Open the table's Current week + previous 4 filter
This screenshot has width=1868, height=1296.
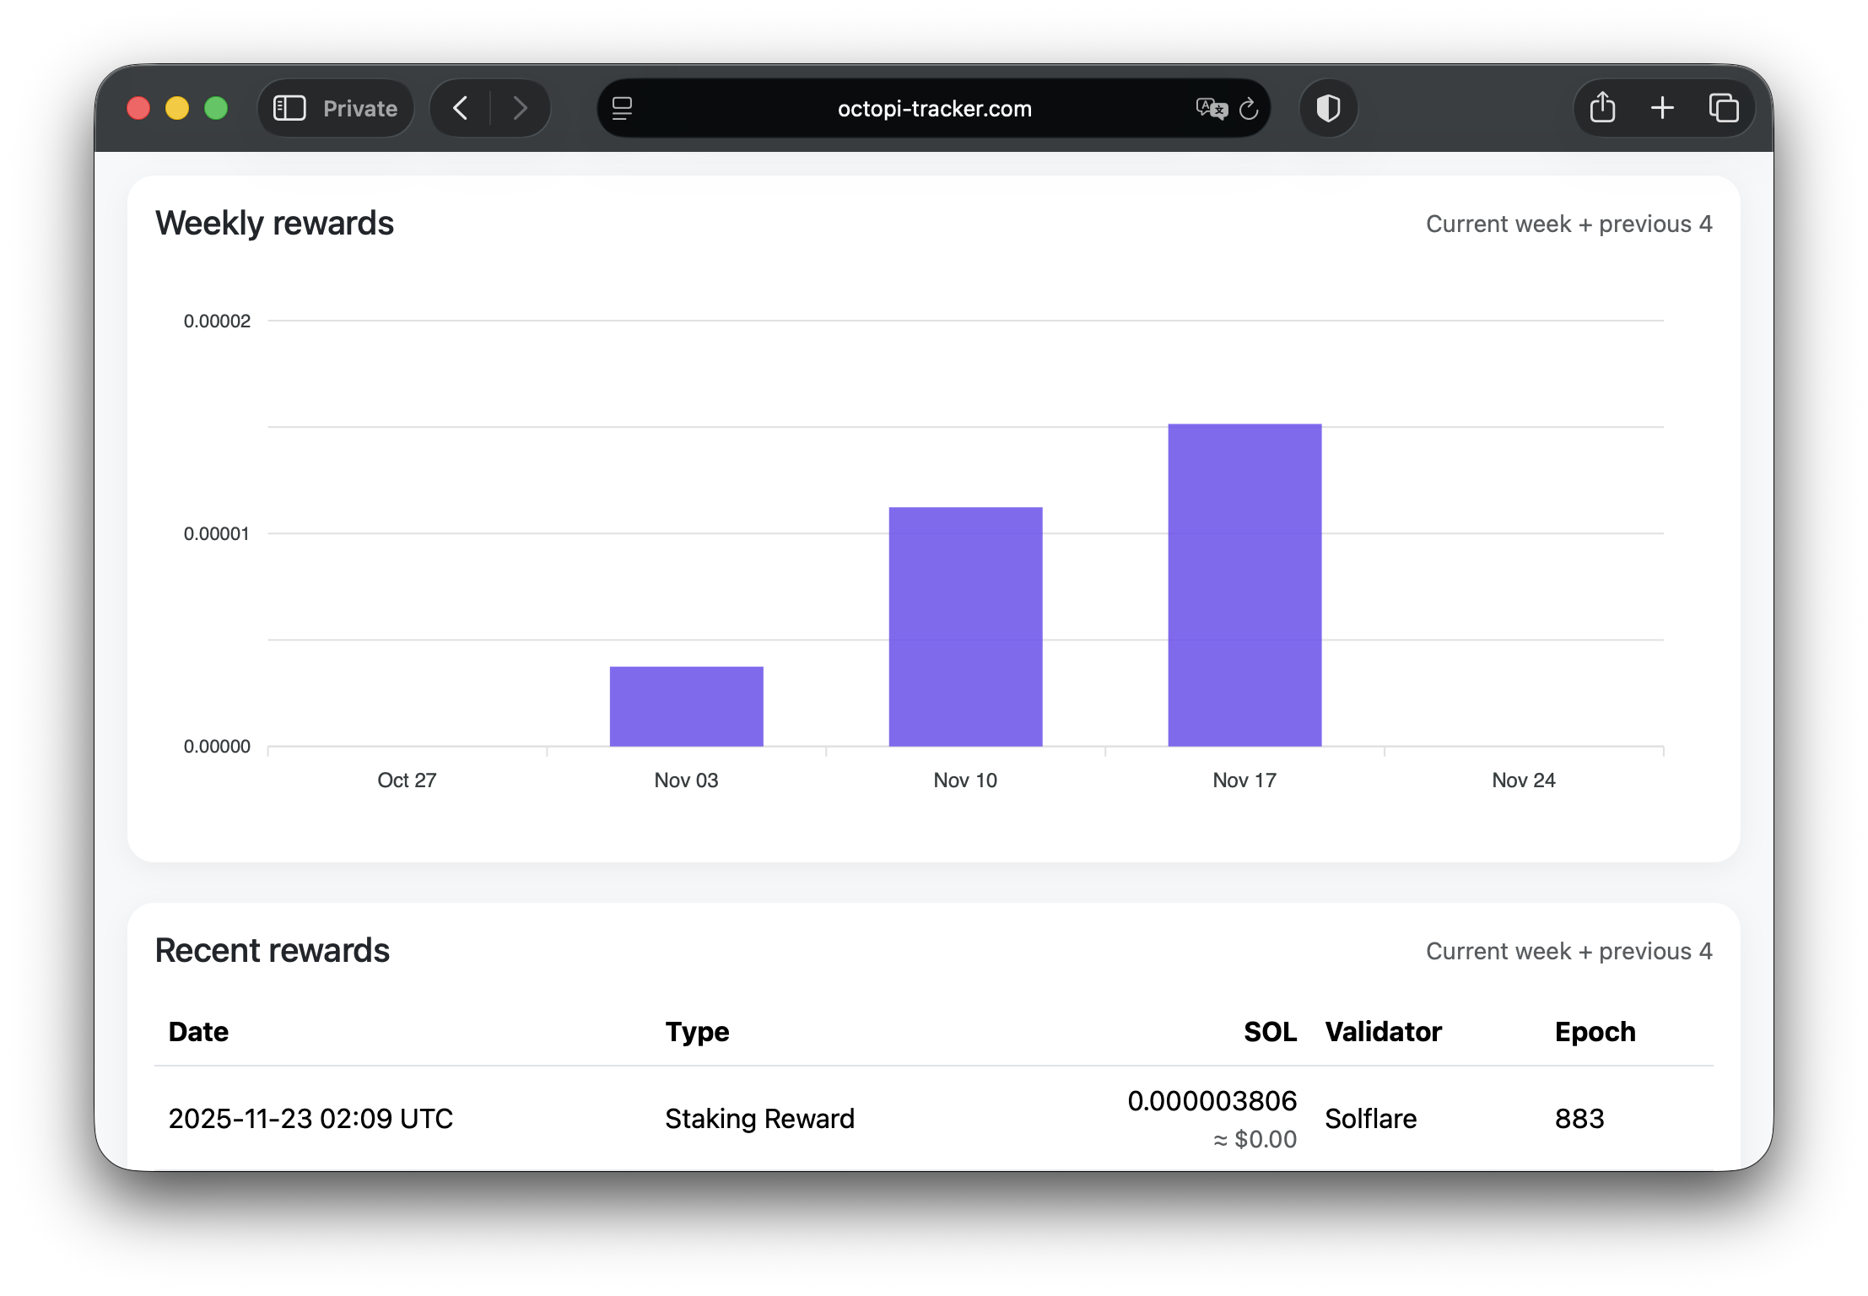point(1568,951)
